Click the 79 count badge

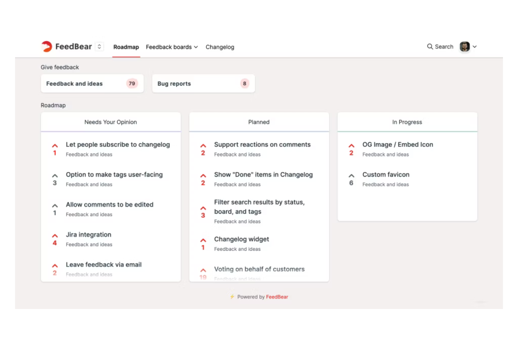point(132,84)
